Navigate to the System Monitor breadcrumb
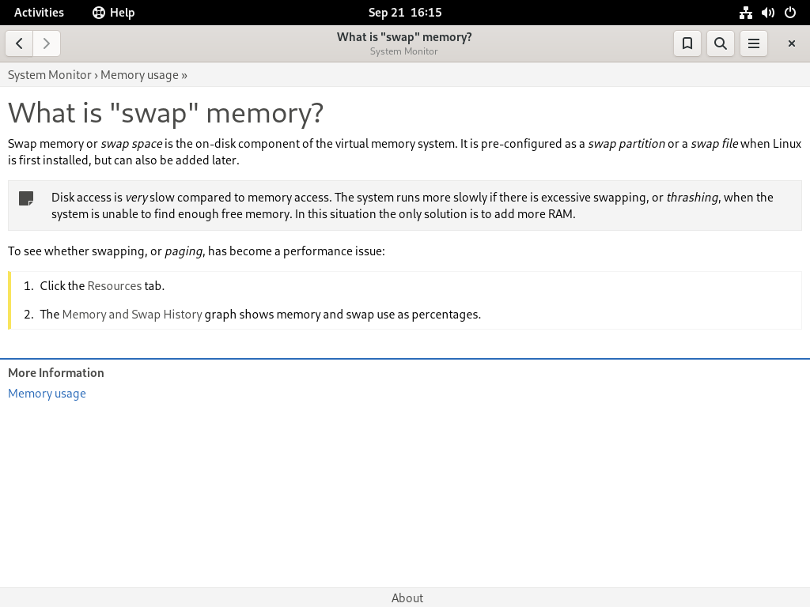Screen dimensions: 810x607 pyautogui.click(x=50, y=75)
